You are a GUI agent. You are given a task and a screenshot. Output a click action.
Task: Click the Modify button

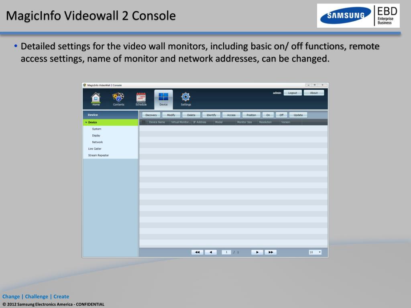point(171,115)
